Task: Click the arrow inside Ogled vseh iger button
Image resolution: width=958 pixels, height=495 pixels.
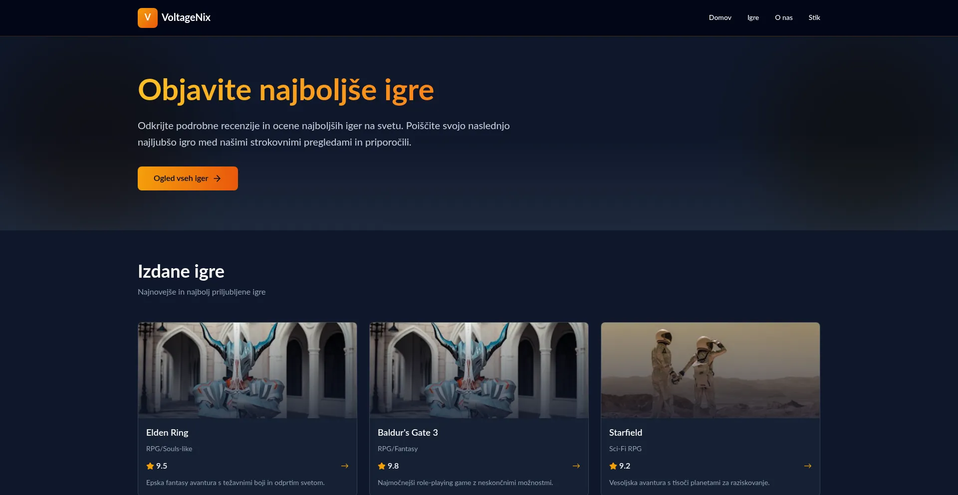Action: coord(217,178)
